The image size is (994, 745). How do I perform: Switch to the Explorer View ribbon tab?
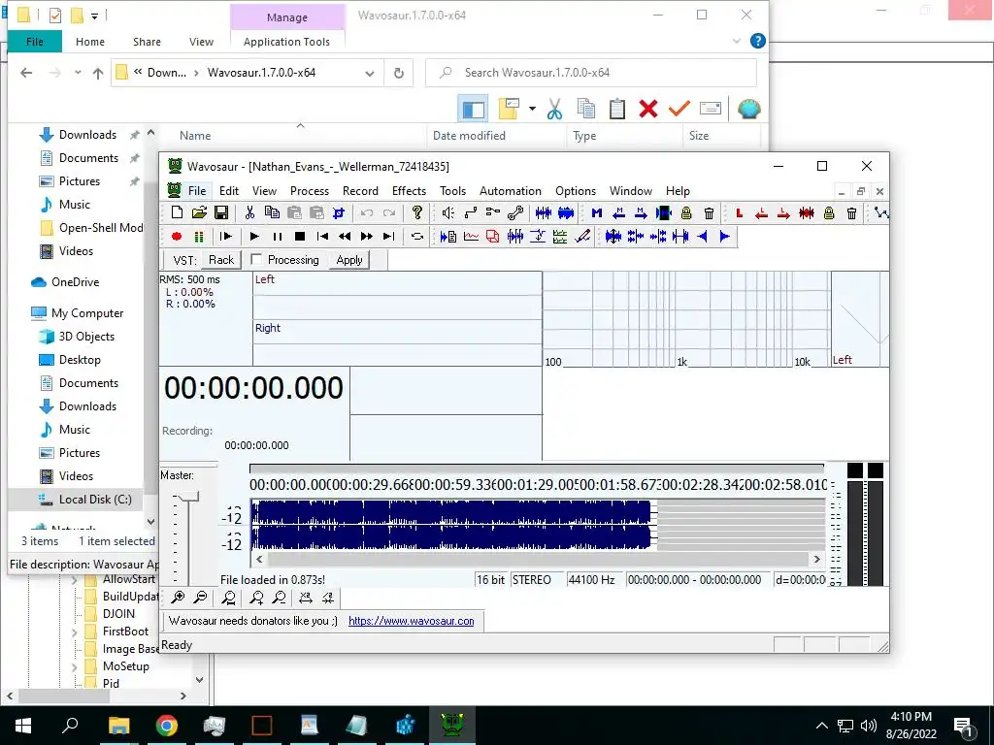click(201, 42)
